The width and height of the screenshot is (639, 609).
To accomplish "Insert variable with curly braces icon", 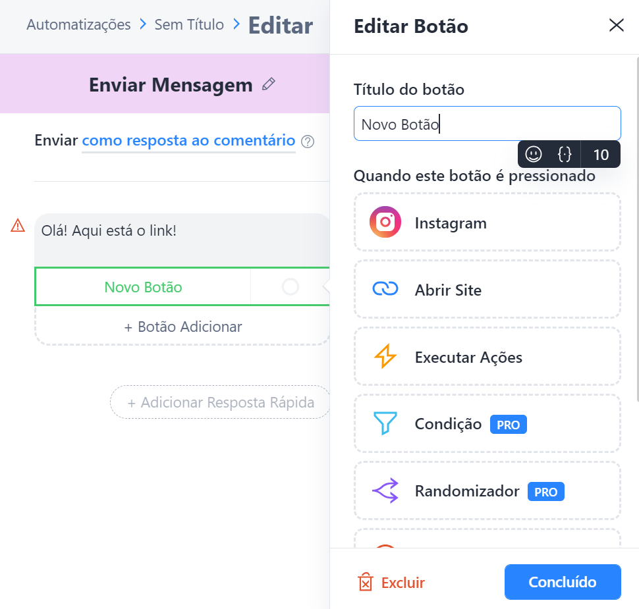I will (x=565, y=154).
